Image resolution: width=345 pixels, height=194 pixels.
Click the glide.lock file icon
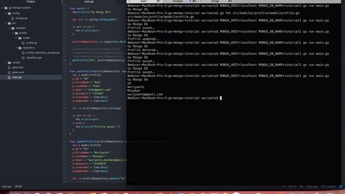[9, 67]
